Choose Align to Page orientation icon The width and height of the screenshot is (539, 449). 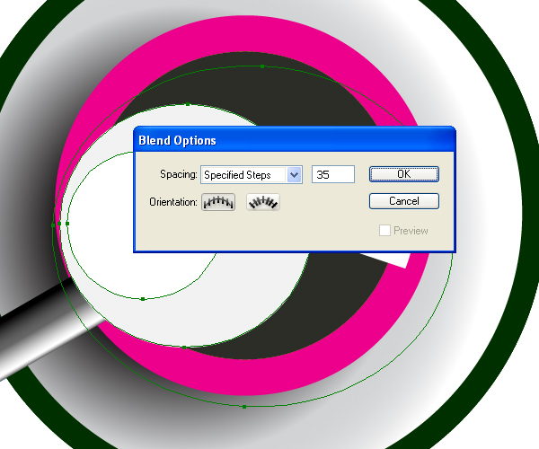pos(218,202)
